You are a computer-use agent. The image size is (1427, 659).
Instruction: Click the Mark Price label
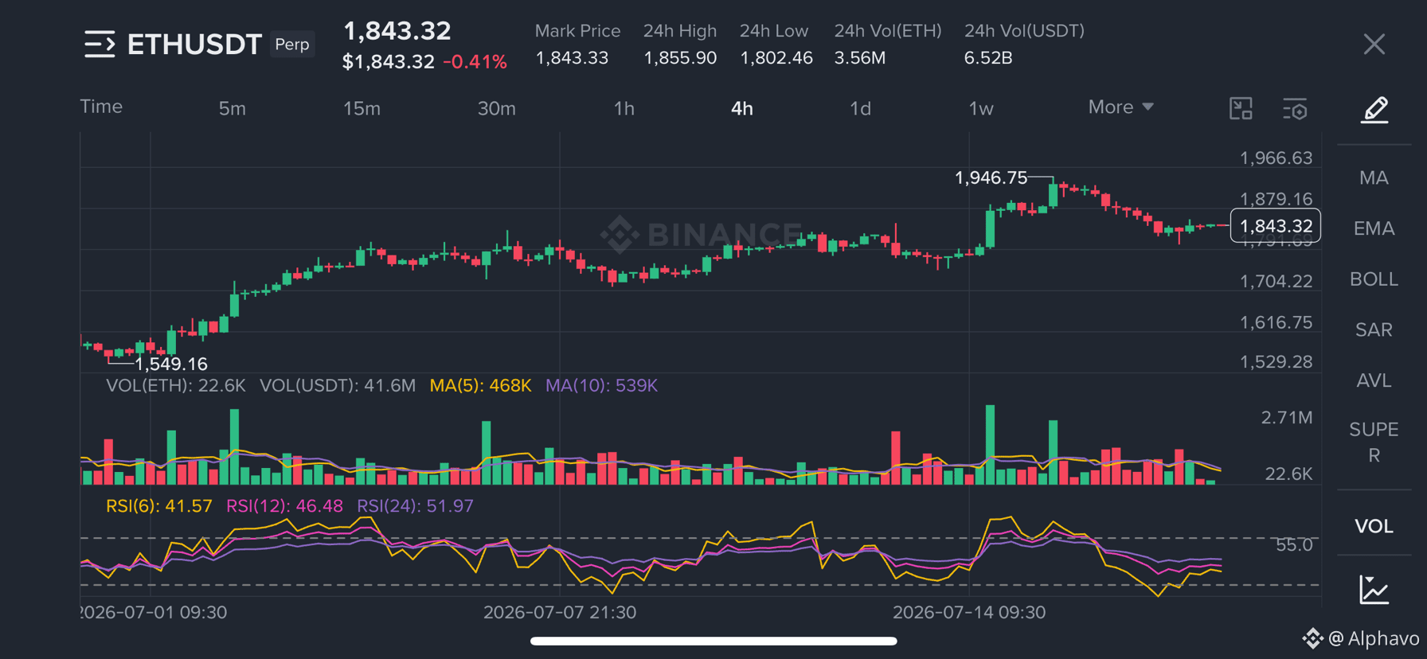click(x=577, y=31)
